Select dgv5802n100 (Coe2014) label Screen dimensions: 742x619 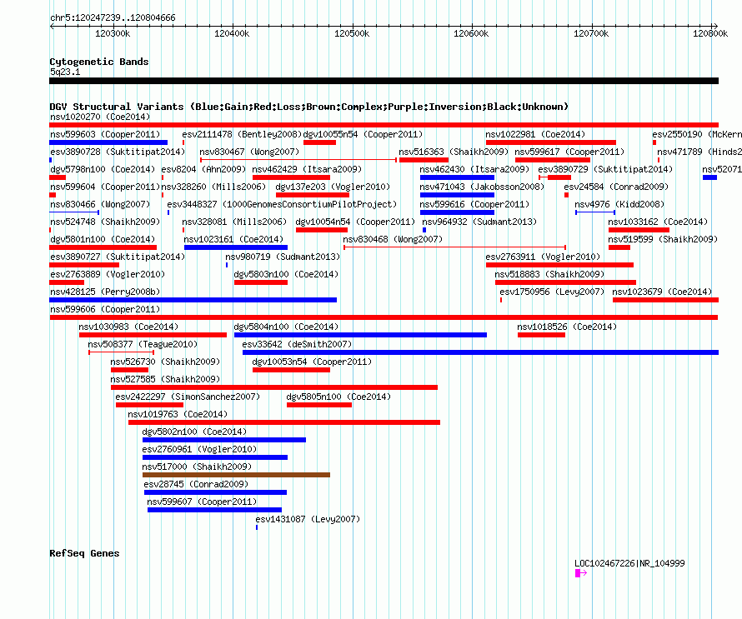(x=194, y=432)
